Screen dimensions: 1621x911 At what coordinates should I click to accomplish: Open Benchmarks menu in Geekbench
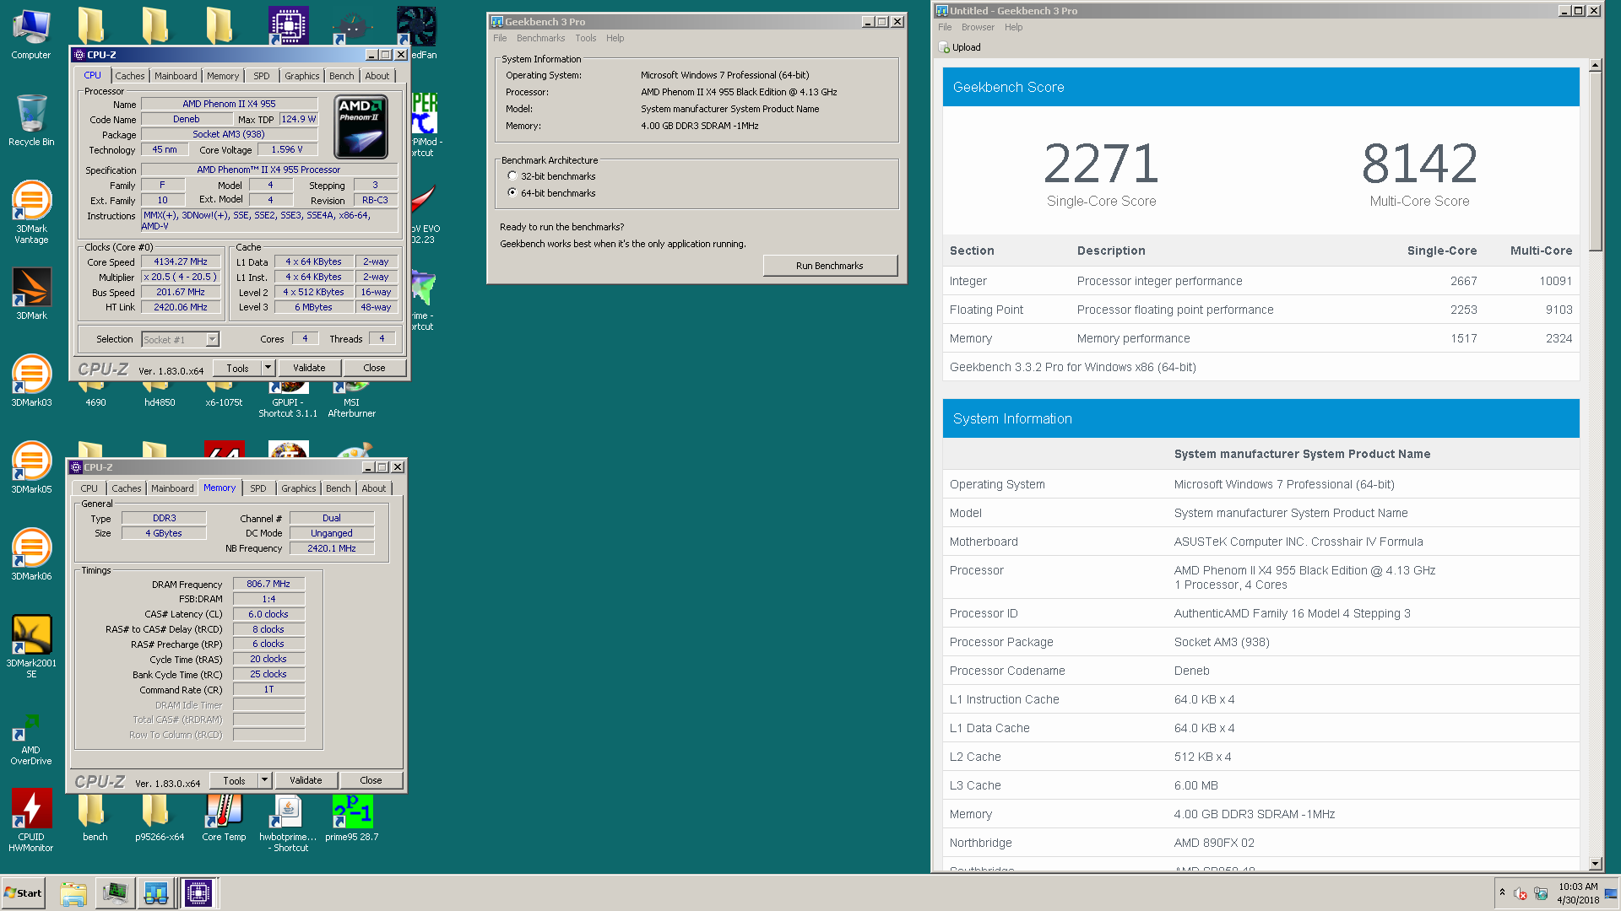[x=540, y=38]
